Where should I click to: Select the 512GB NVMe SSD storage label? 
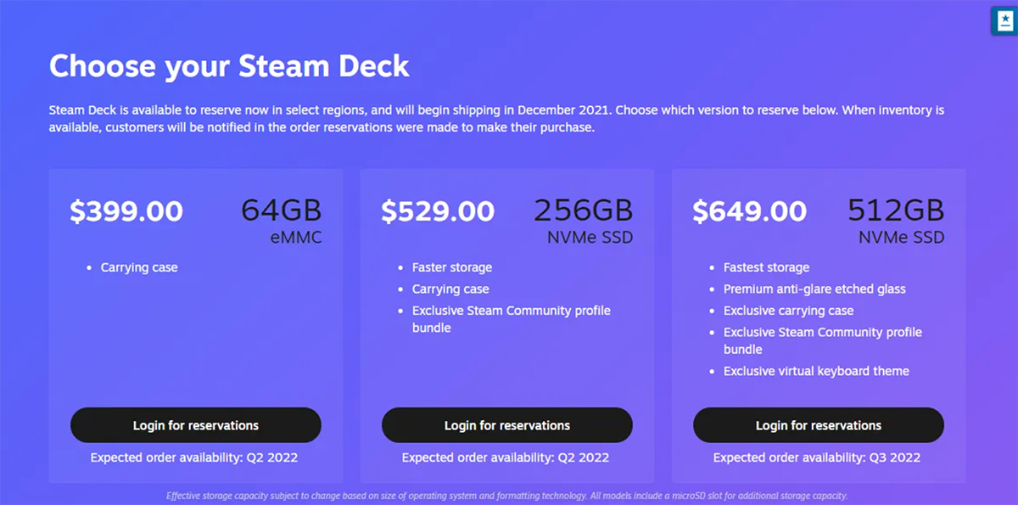coord(896,219)
